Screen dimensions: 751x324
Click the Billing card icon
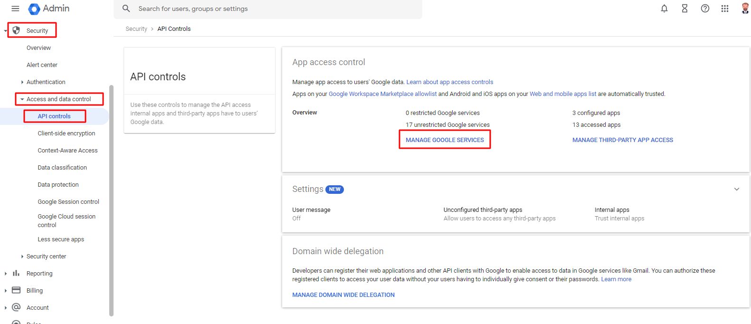pos(16,290)
